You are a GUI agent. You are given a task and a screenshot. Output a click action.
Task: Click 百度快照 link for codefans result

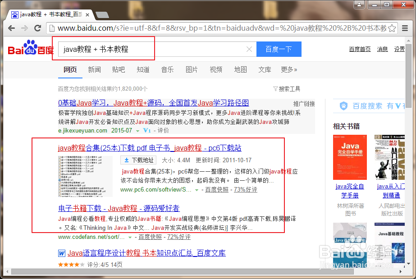point(150,237)
